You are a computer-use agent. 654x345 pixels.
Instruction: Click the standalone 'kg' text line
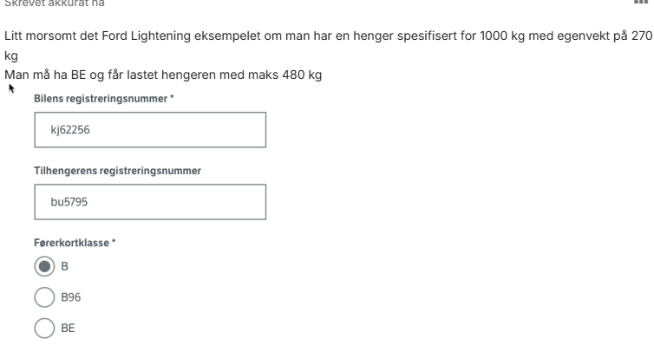point(11,55)
